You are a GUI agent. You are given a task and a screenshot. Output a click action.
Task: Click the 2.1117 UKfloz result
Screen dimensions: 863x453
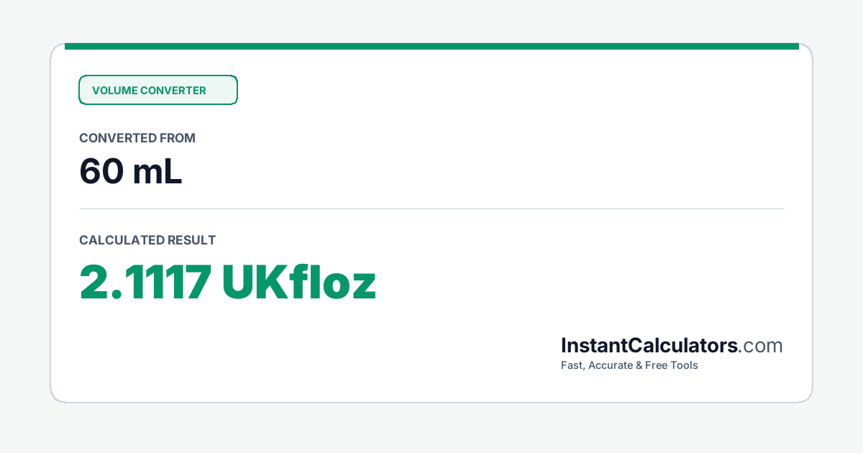coord(228,282)
